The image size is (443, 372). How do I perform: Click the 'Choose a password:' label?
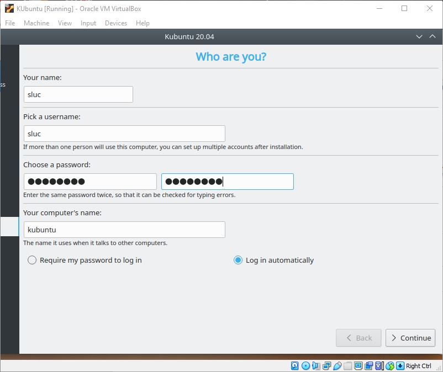[x=57, y=164]
